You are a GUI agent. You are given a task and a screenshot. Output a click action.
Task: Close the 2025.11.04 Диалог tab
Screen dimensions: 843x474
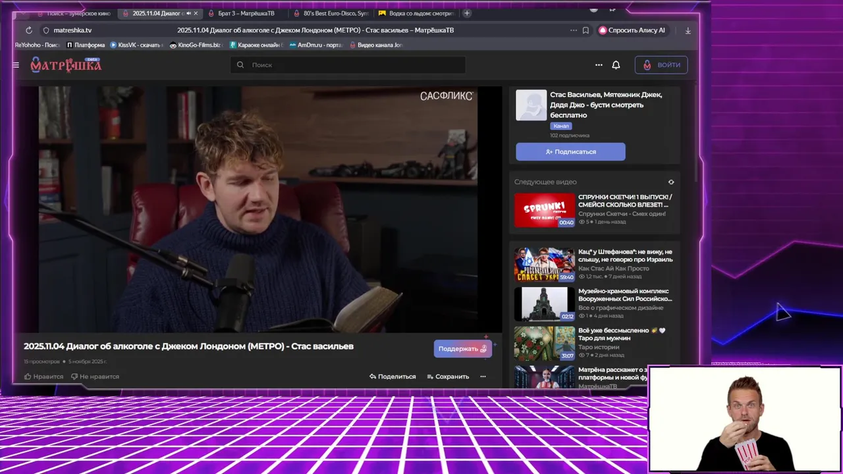click(196, 13)
